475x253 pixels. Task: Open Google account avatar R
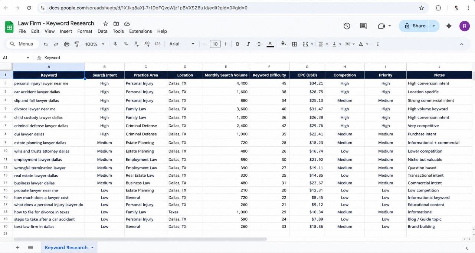465,26
